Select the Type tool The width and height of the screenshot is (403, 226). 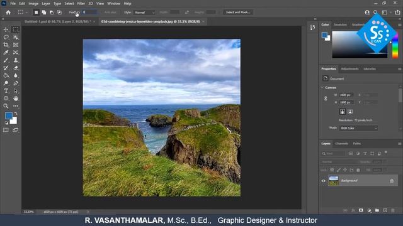tap(6, 90)
